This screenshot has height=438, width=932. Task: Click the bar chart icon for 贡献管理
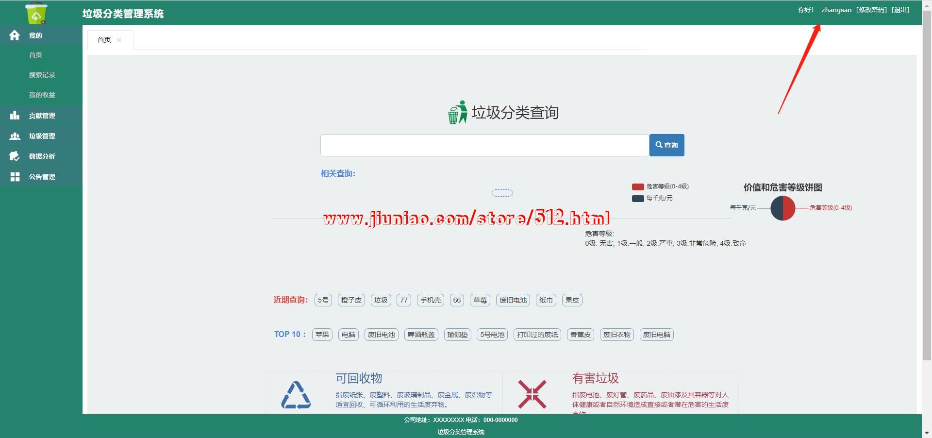[x=15, y=116]
